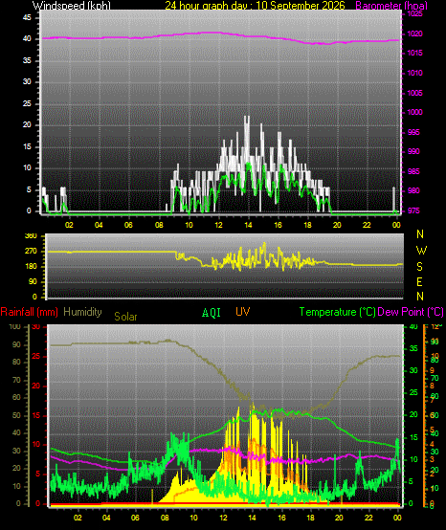The image size is (446, 530).
Task: Select the Solar legend label
Action: point(125,317)
